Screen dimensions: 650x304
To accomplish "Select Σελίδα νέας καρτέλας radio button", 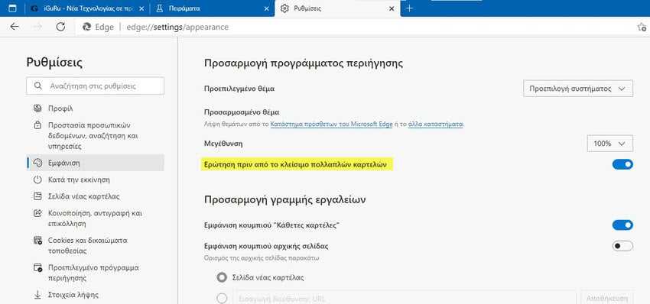I will 223,277.
